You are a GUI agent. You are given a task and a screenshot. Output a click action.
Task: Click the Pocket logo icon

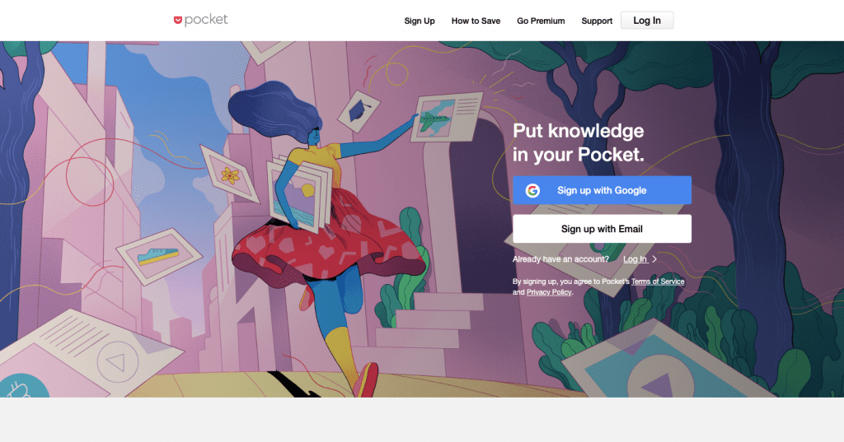pyautogui.click(x=178, y=20)
